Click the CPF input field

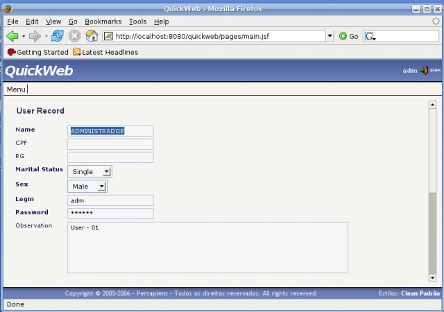point(110,144)
